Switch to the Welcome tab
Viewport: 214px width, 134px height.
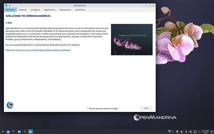(x=10, y=10)
